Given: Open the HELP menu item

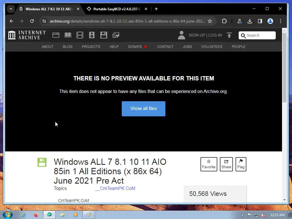Looking at the screenshot, I should tap(114, 47).
